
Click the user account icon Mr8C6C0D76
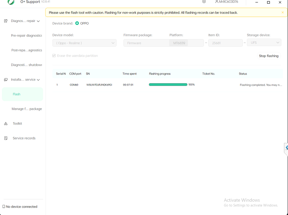tap(217, 2)
